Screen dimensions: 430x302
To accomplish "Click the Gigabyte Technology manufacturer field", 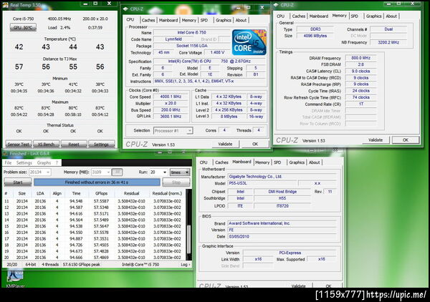I will coord(282,177).
